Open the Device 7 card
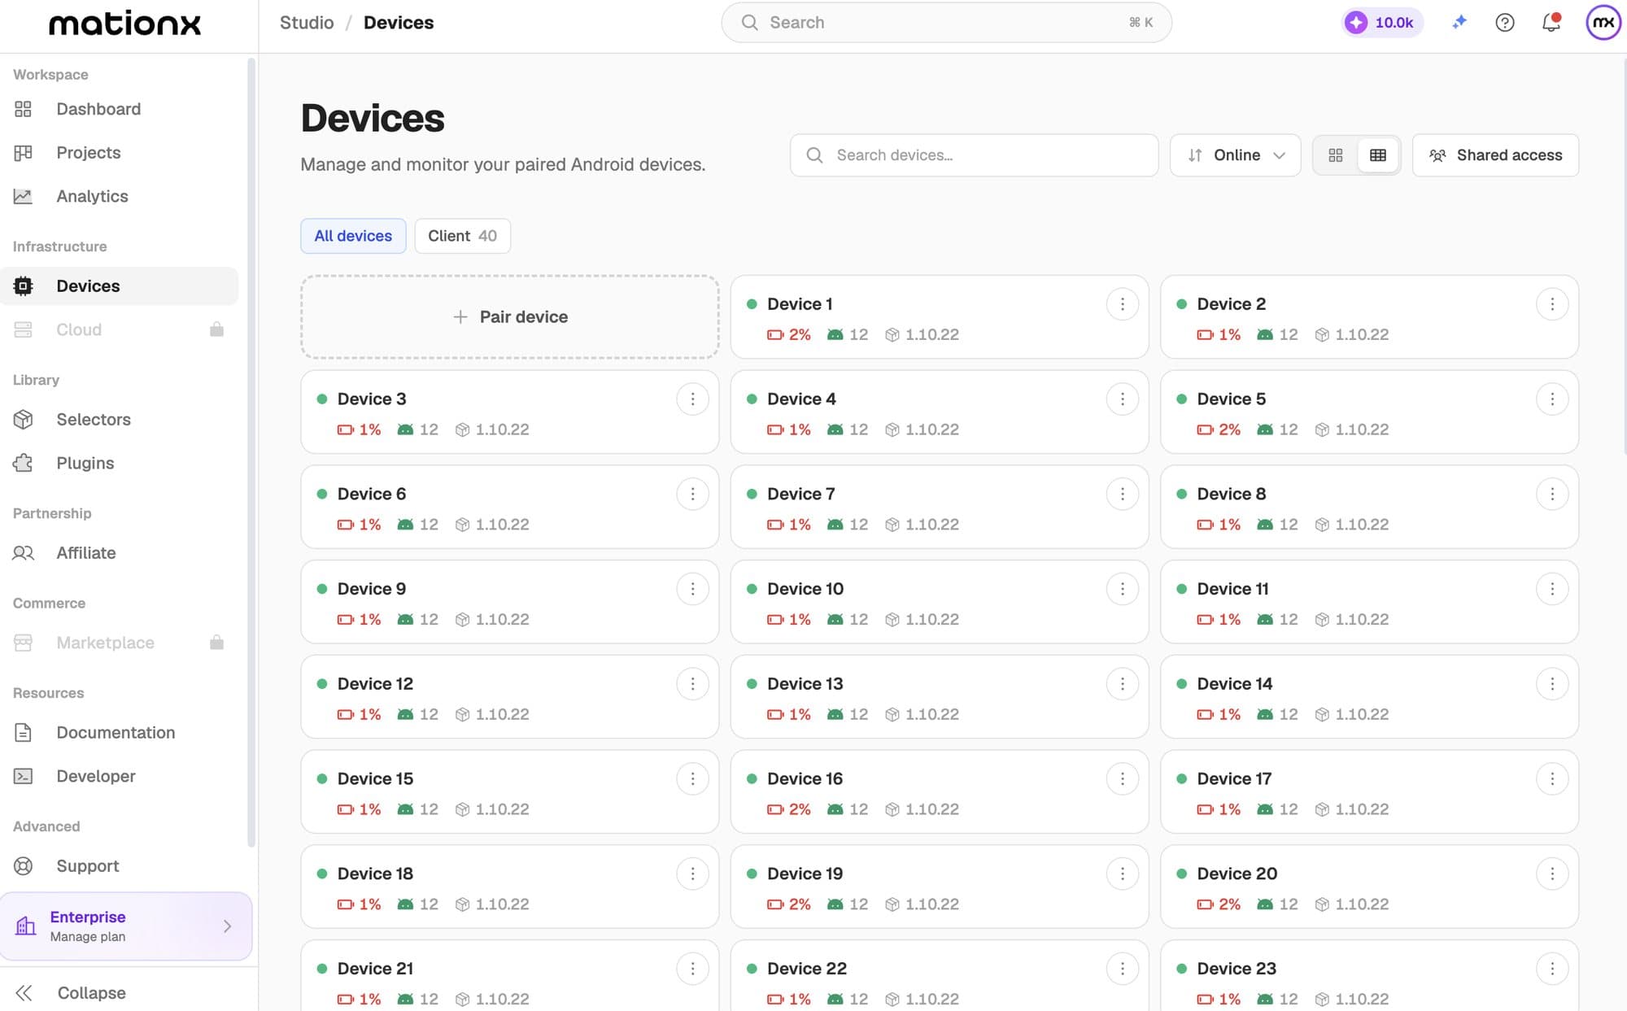The image size is (1627, 1011). pos(940,507)
